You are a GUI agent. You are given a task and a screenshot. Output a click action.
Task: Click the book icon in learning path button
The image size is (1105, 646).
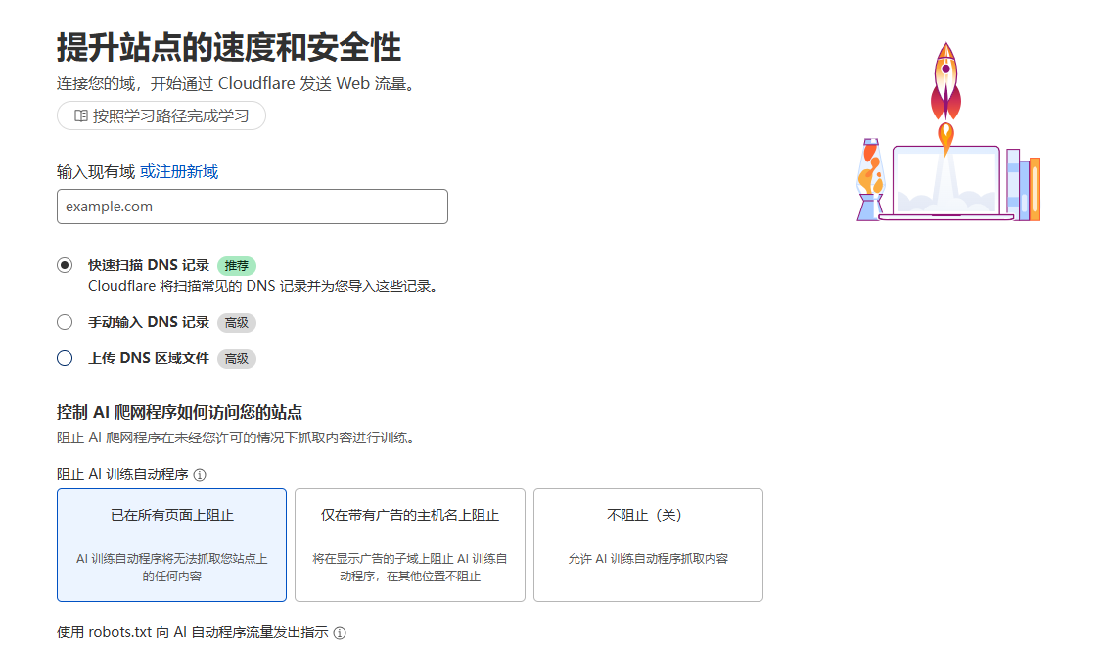[81, 115]
